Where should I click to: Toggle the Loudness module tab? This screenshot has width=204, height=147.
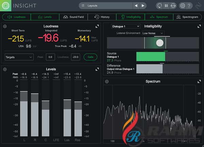17,17
